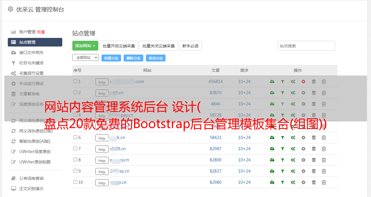Open the gears settings icon in row 8
Screen dimensions: 371x197
coord(293,160)
